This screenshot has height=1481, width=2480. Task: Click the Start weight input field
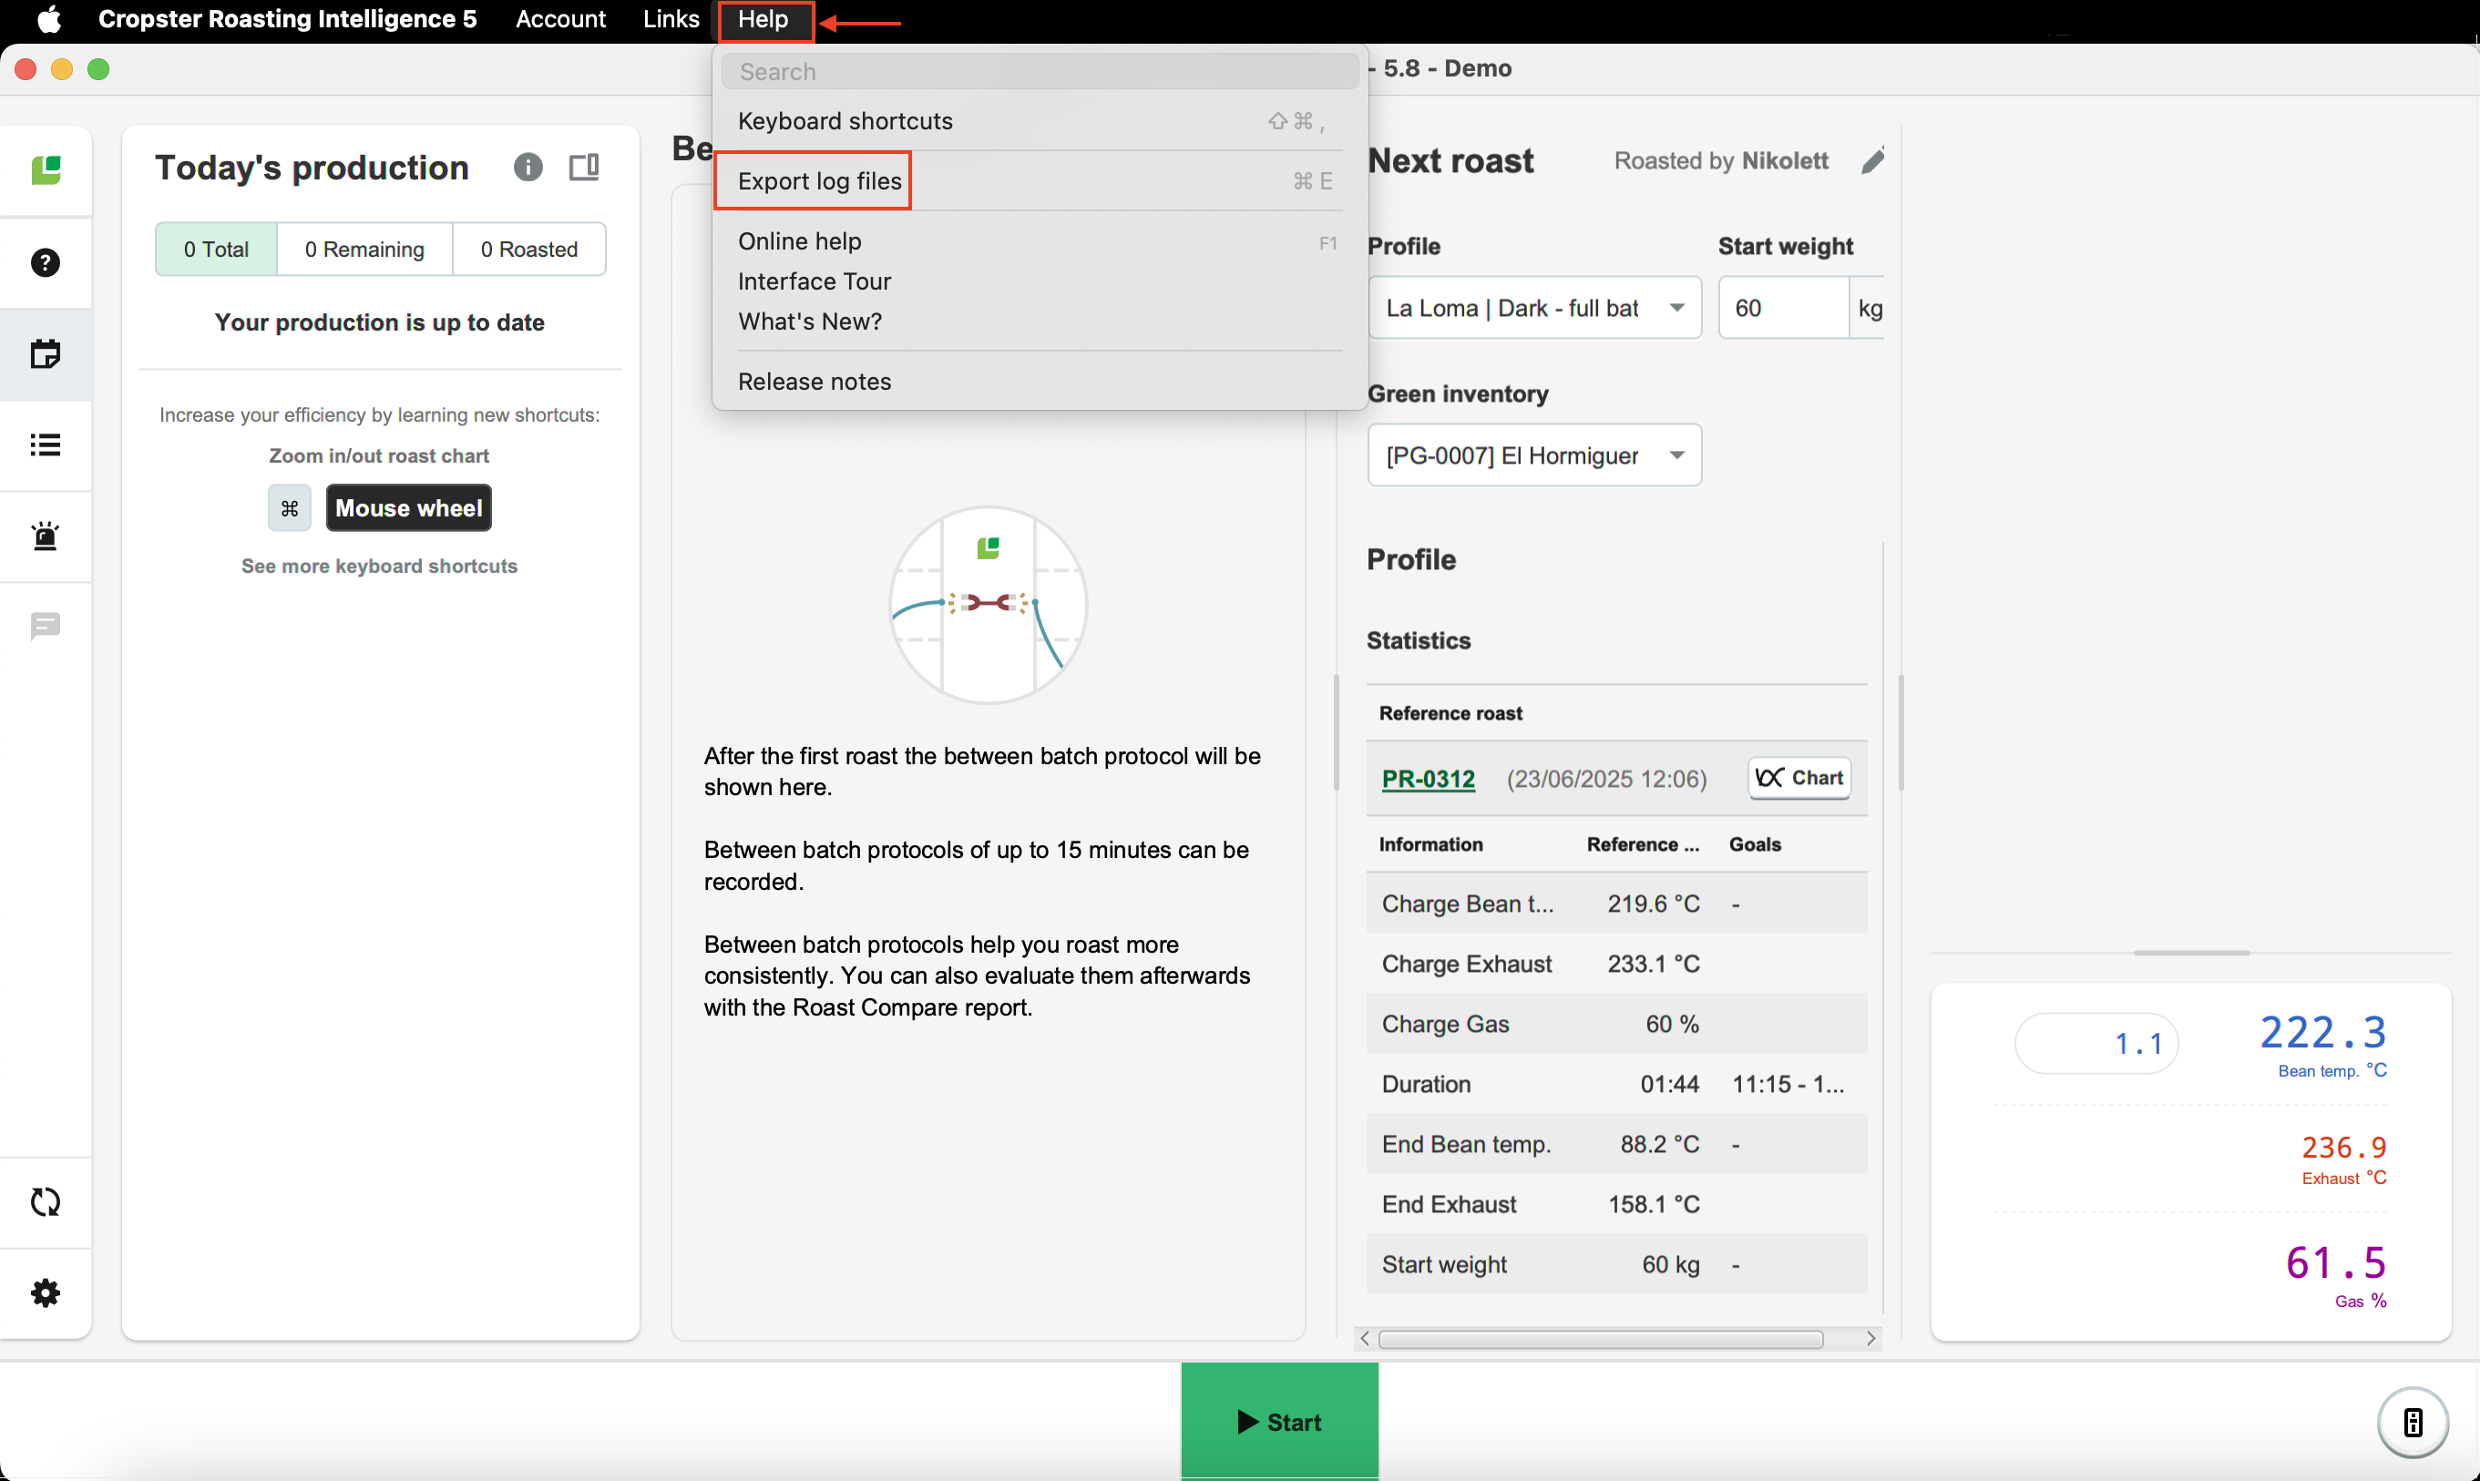pyautogui.click(x=1783, y=307)
